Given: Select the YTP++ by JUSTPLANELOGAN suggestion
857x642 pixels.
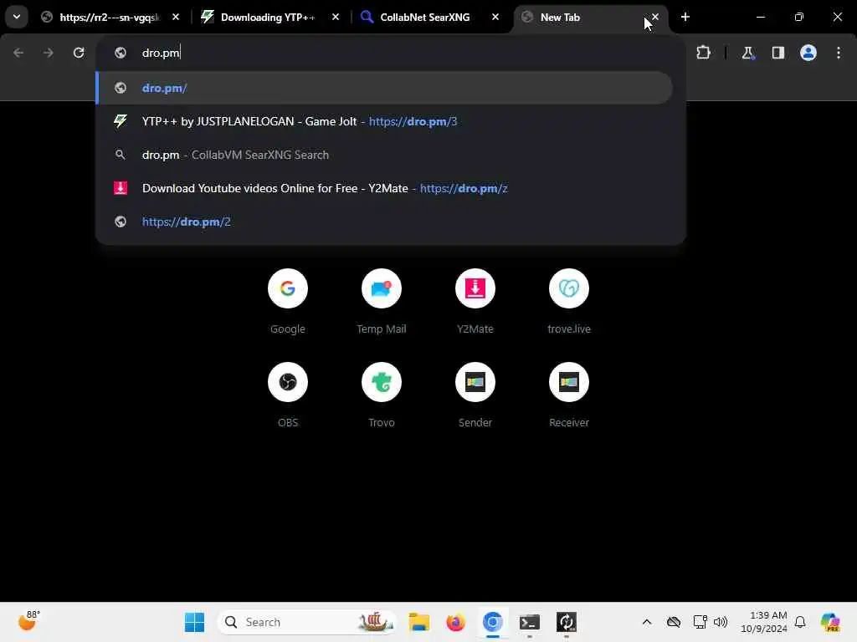Looking at the screenshot, I should [x=383, y=121].
